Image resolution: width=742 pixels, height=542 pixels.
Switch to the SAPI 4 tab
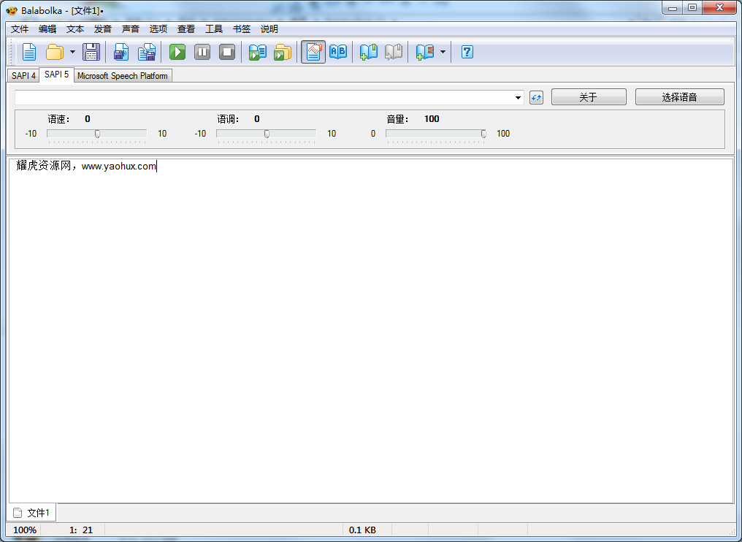pos(23,75)
